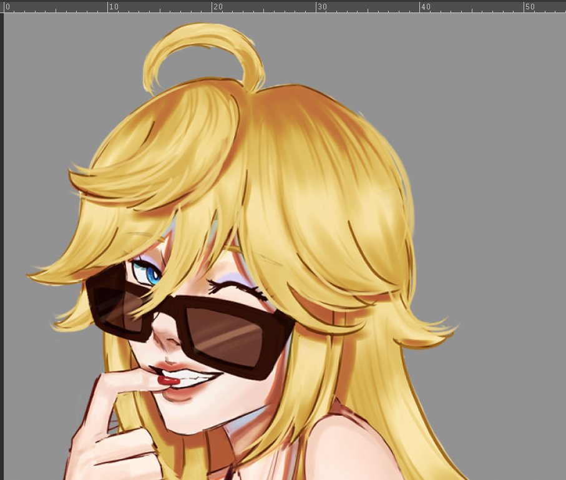Viewport: 566px width, 480px height.
Task: Click the 40 mark on the horizontal ruler
Action: click(426, 7)
